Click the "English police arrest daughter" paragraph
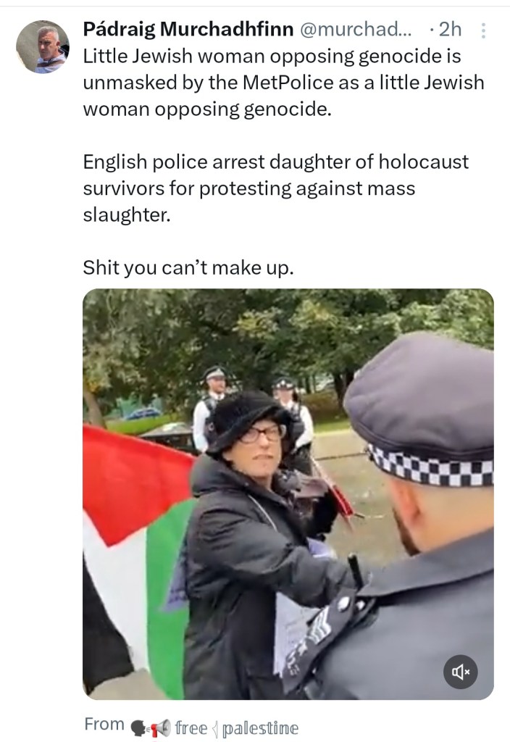510x742 pixels. [x=276, y=188]
